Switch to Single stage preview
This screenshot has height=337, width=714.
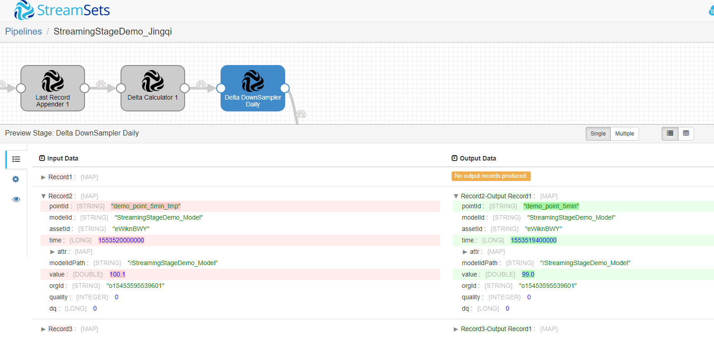[598, 134]
